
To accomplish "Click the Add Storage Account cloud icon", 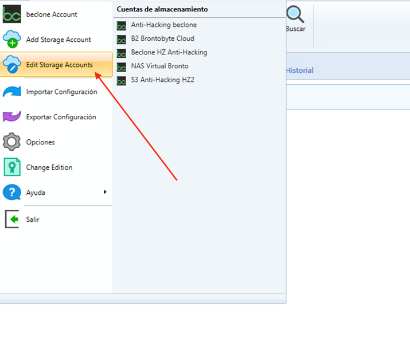I will pos(12,39).
